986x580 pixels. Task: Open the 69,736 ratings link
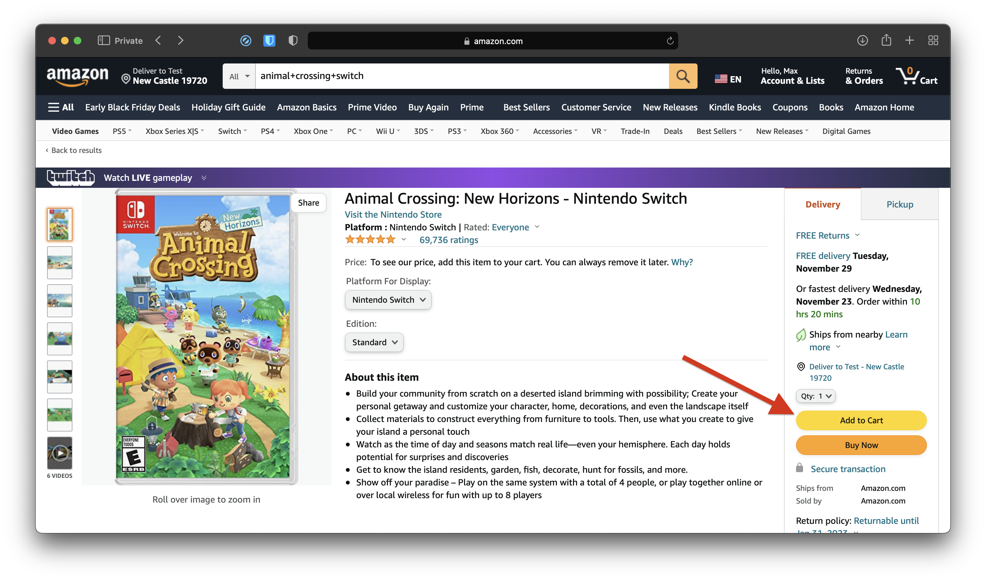(x=449, y=240)
